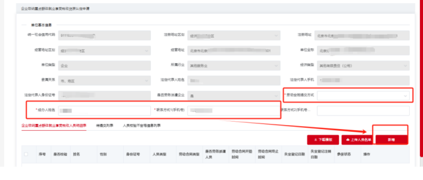This screenshot has width=423, height=180.
Task: Open the 所属行业 dropdown
Action: (x=234, y=65)
